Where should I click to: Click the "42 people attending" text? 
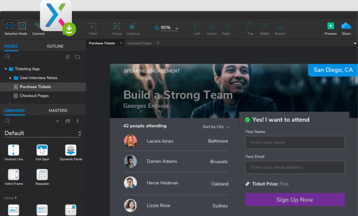tap(145, 126)
